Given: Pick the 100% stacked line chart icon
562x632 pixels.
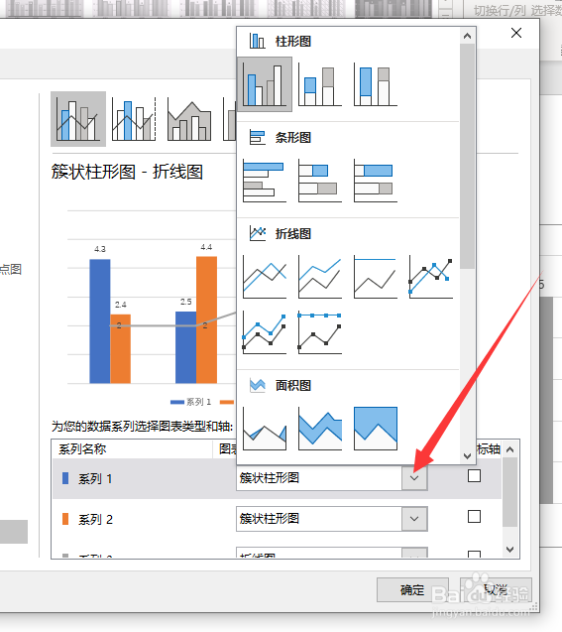Looking at the screenshot, I should (376, 277).
